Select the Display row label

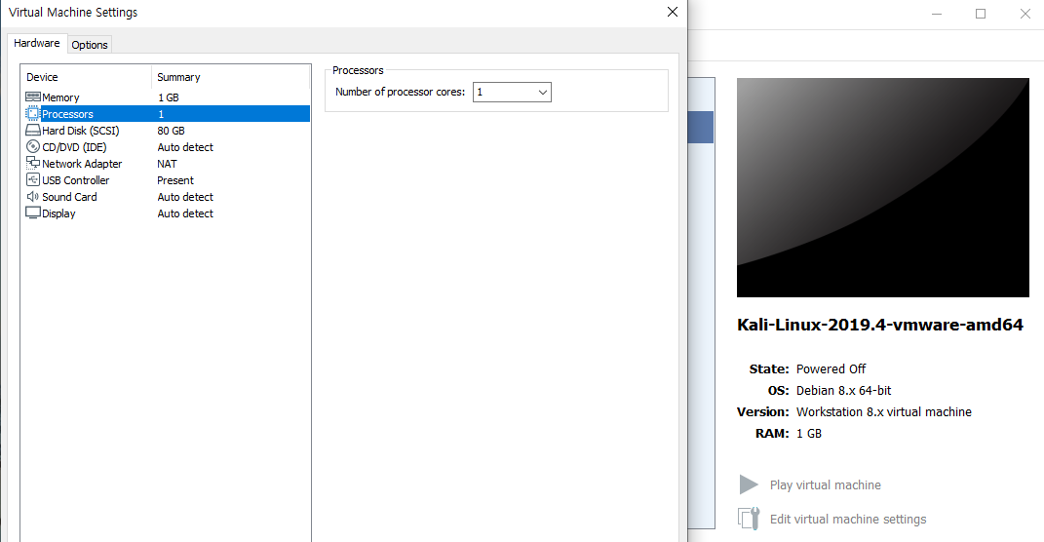tap(58, 213)
